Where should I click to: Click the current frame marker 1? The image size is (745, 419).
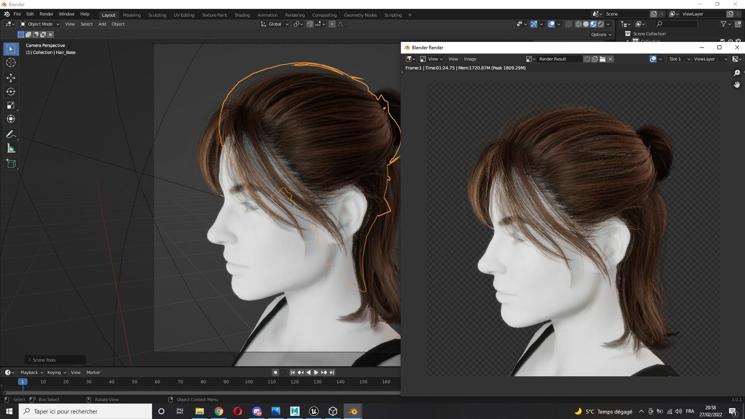[23, 382]
